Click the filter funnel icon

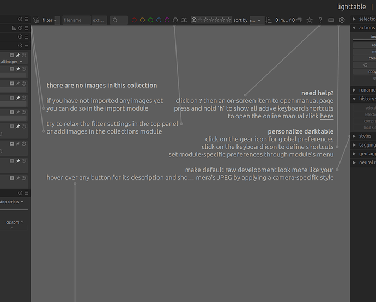tap(35, 20)
